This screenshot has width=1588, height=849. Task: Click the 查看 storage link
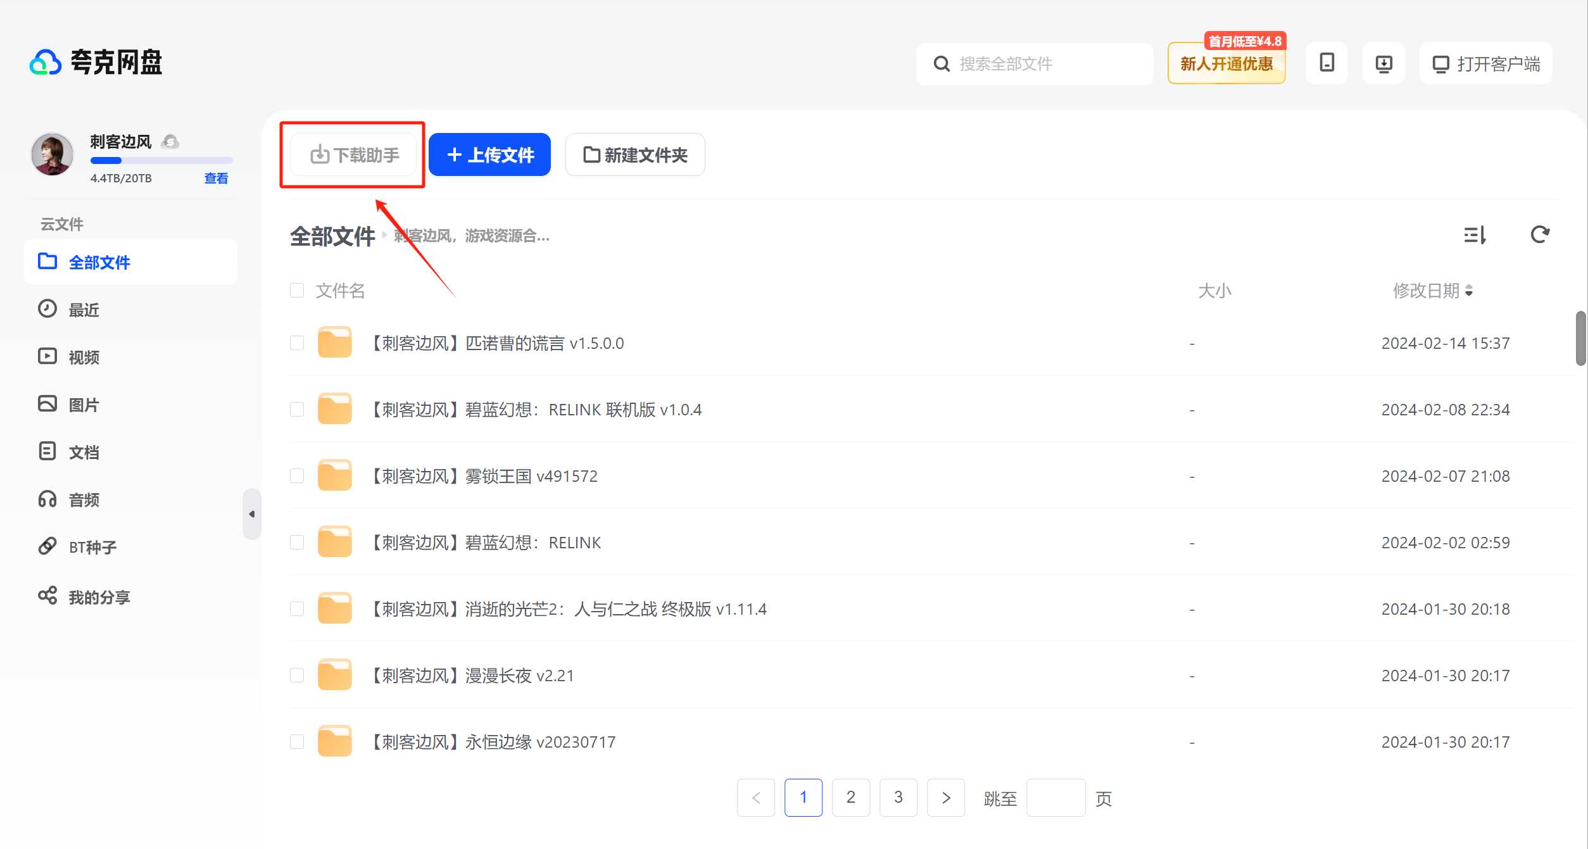(216, 178)
